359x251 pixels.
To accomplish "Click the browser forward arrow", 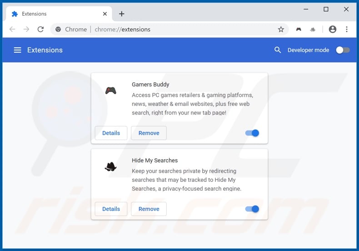I will point(26,29).
